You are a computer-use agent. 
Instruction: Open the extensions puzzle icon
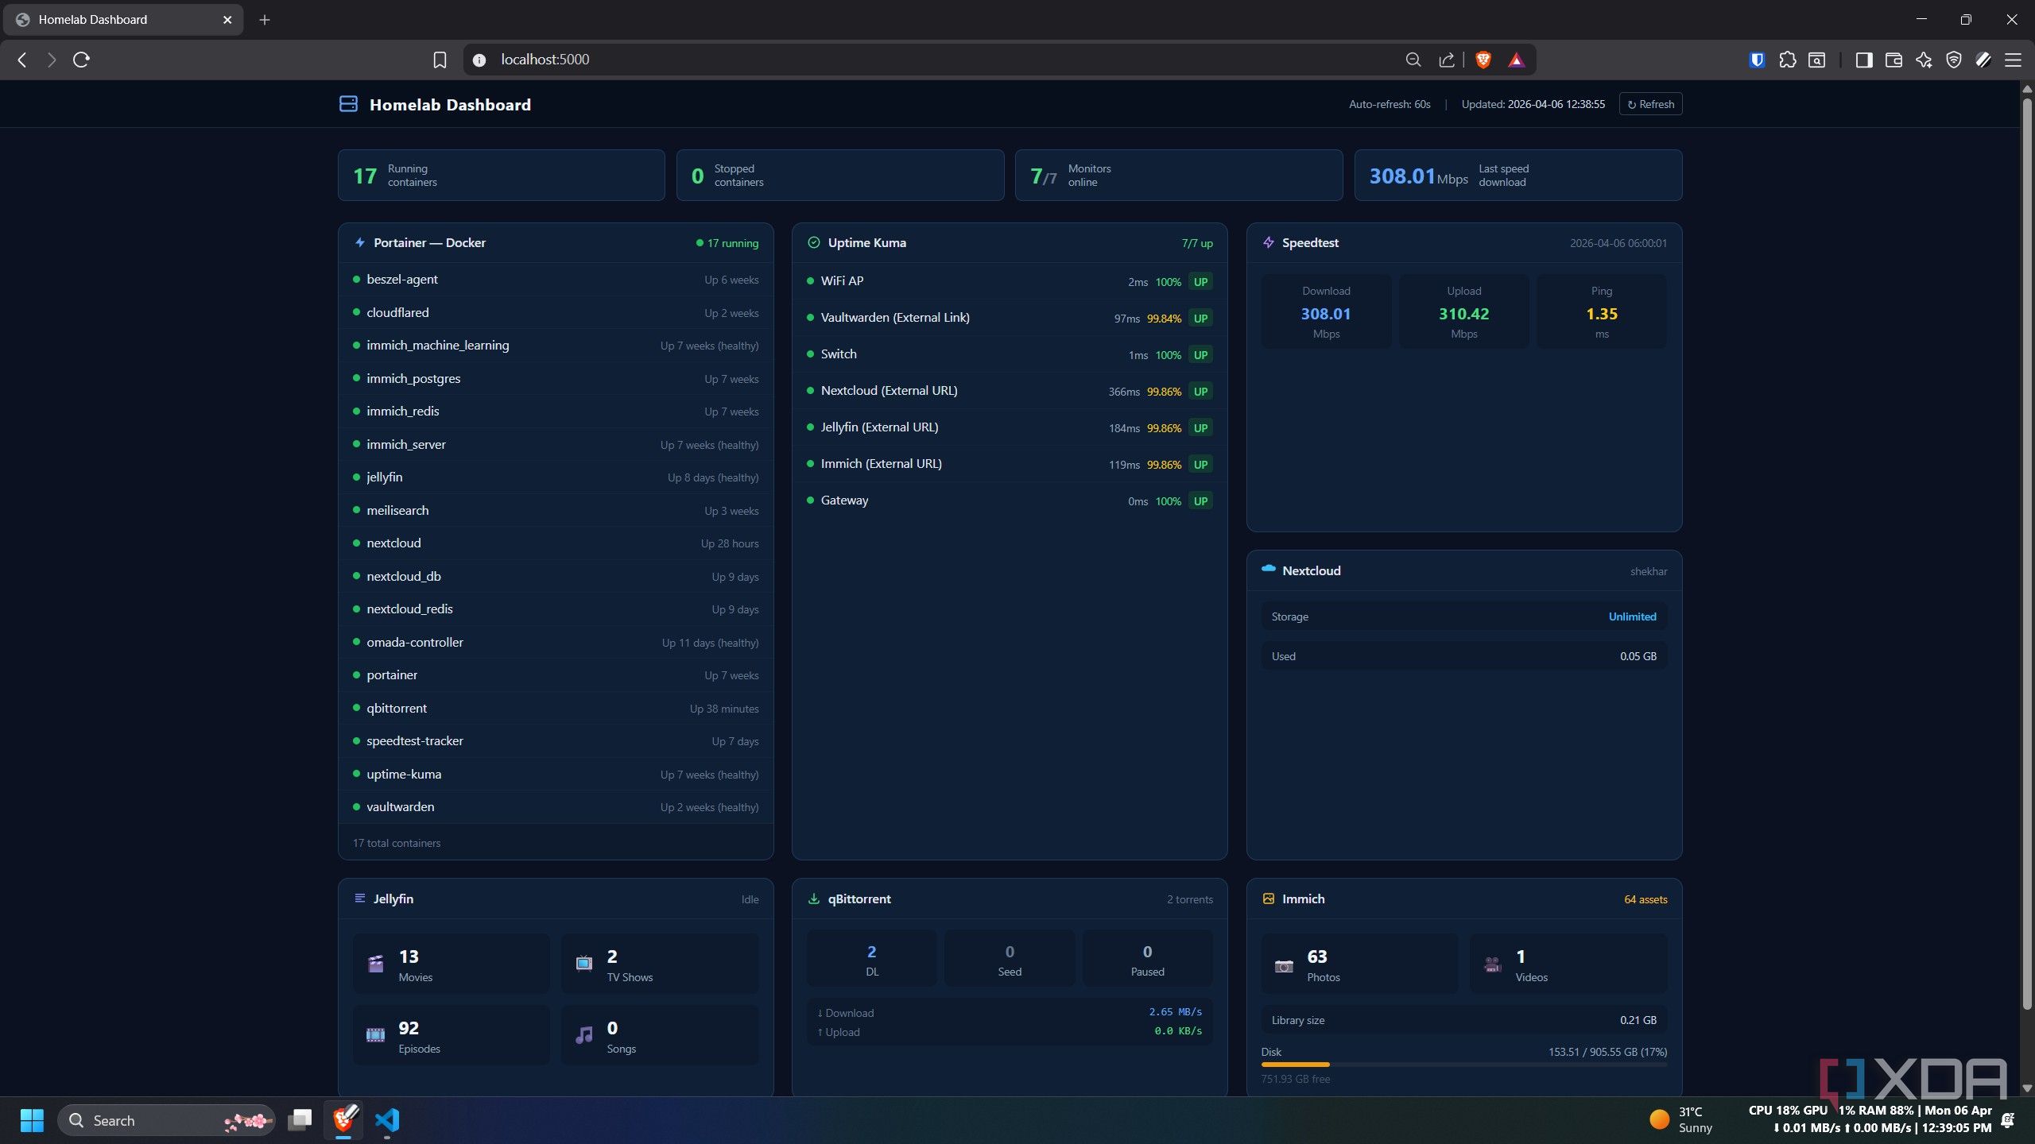point(1787,60)
